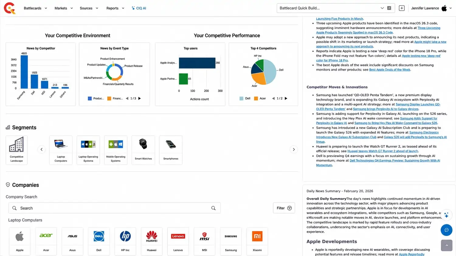Image resolution: width=456 pixels, height=256 pixels.
Task: Click the Daily News Summary - February 20, 2026 title
Action: pos(340,191)
